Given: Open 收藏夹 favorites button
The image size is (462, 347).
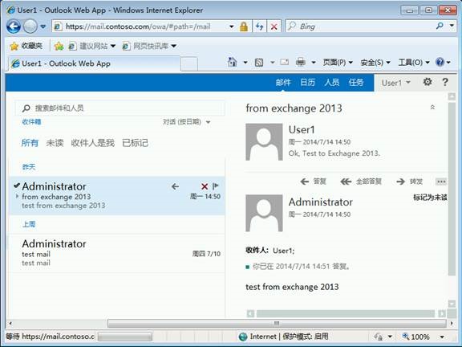Looking at the screenshot, I should pyautogui.click(x=26, y=46).
